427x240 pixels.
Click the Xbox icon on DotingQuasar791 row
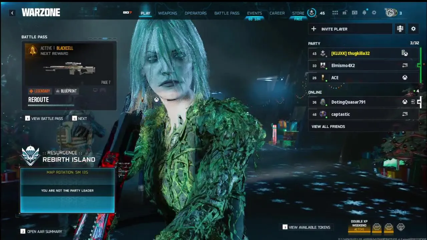click(405, 102)
